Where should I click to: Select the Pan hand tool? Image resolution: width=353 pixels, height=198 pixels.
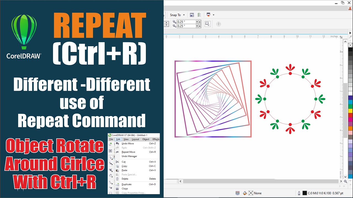[x=111, y=176]
